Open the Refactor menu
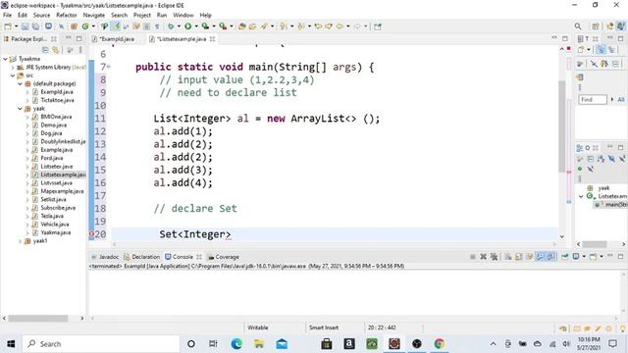The width and height of the screenshot is (628, 353). pyautogui.click(x=67, y=15)
